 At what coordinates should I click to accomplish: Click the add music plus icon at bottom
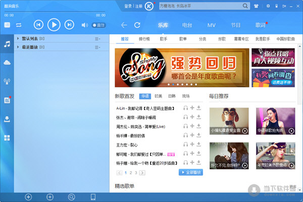(x=28, y=197)
